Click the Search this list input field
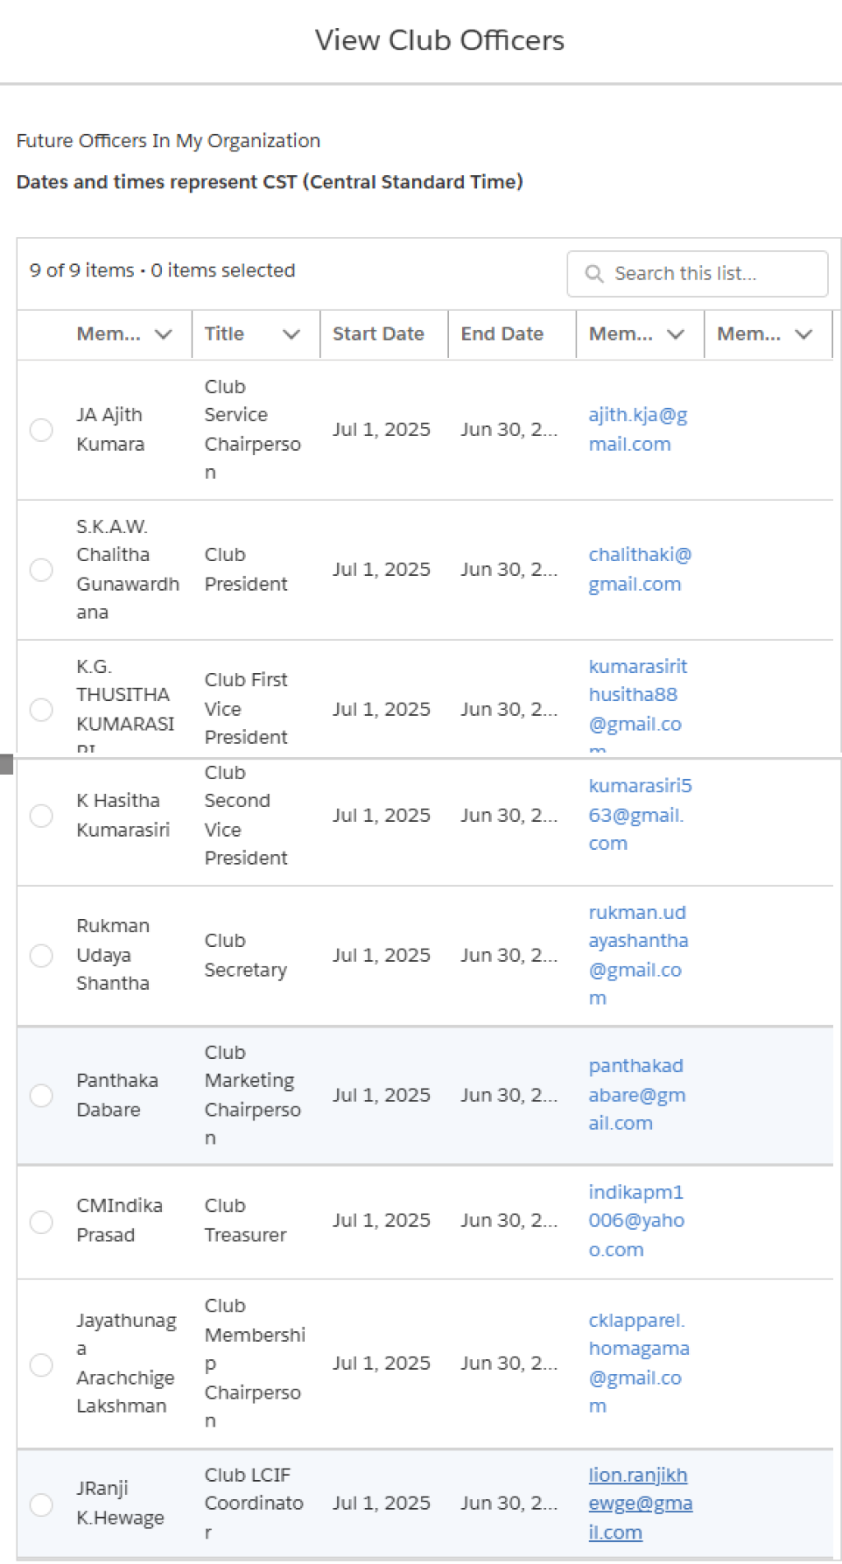 pyautogui.click(x=697, y=273)
